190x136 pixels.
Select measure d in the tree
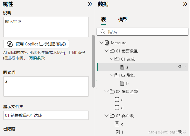[142, 108]
